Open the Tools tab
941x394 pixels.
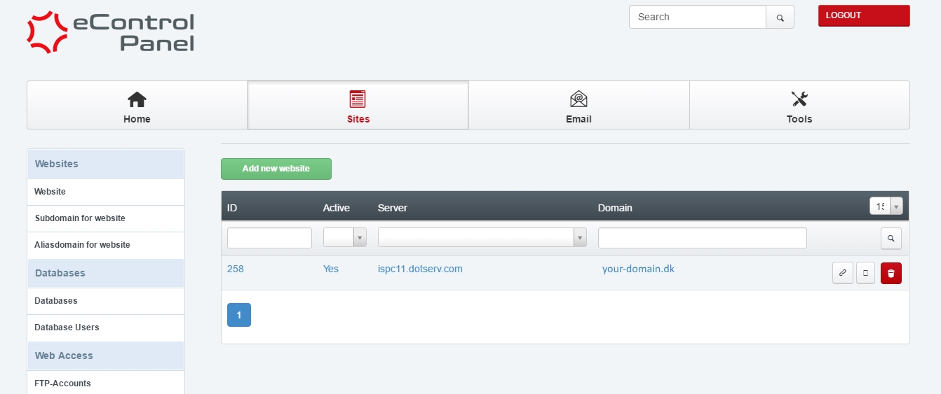pyautogui.click(x=799, y=106)
